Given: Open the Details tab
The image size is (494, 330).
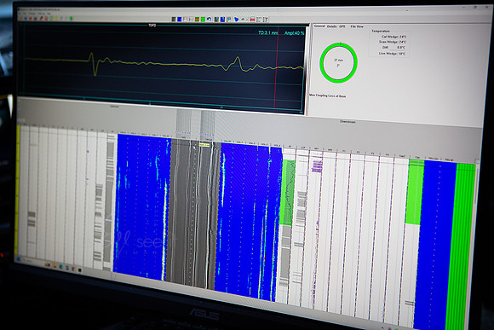Looking at the screenshot, I should pyautogui.click(x=332, y=26).
